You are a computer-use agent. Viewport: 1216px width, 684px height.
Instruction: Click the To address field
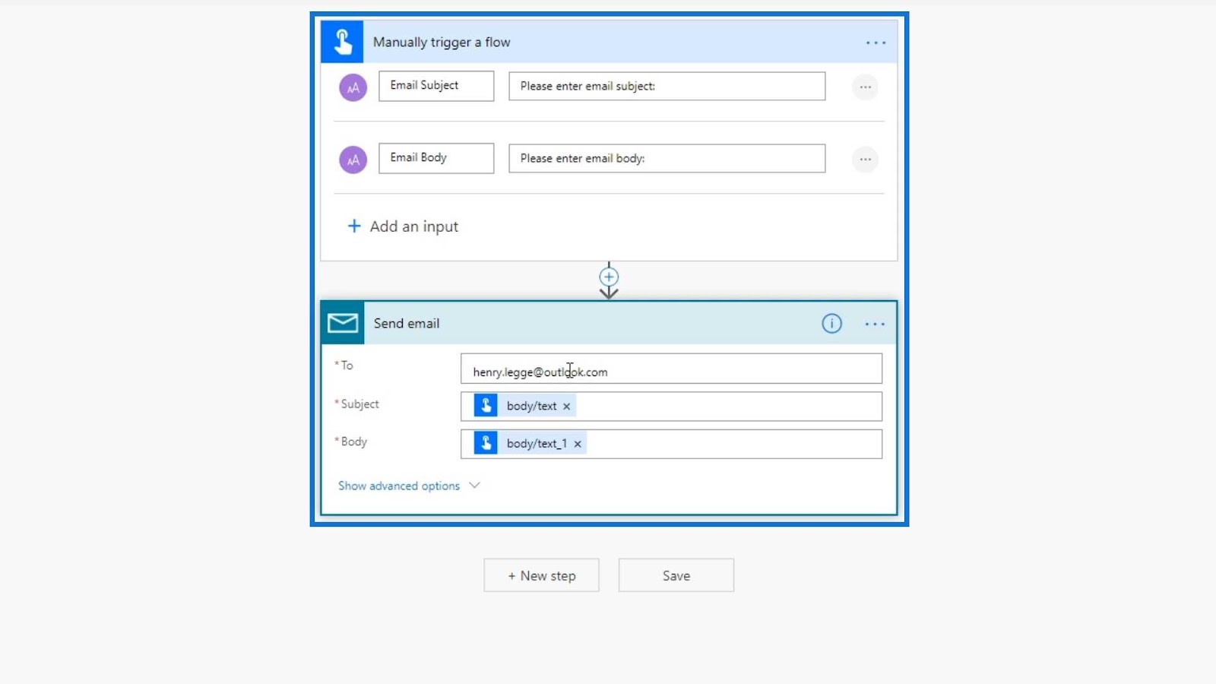[671, 369]
